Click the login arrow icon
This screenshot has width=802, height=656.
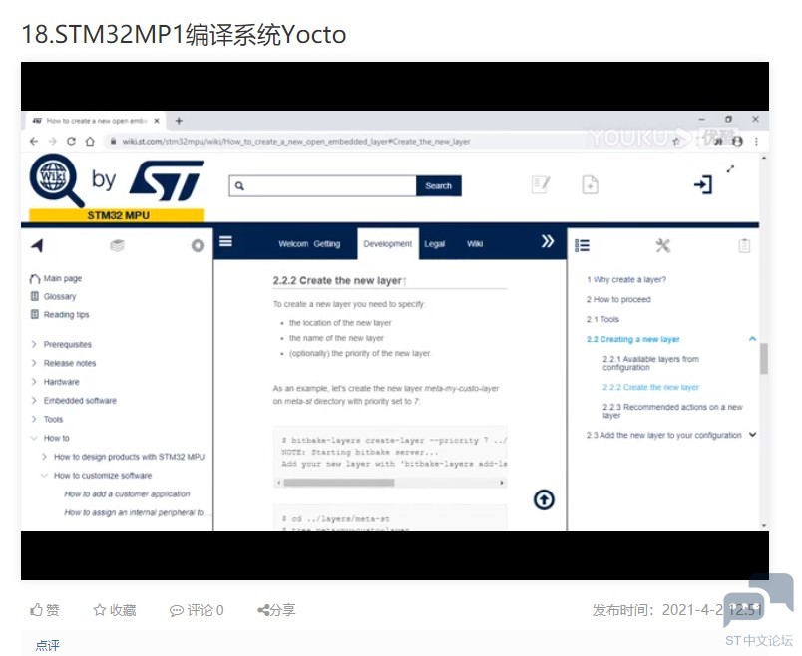(703, 184)
